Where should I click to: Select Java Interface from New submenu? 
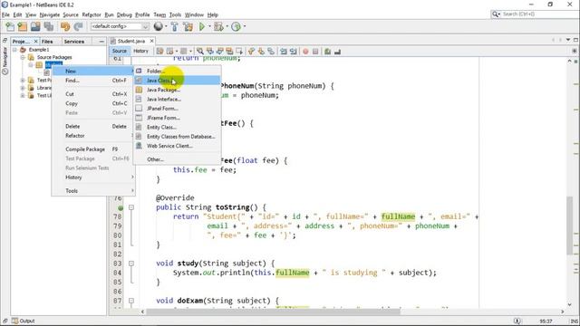[x=177, y=99]
